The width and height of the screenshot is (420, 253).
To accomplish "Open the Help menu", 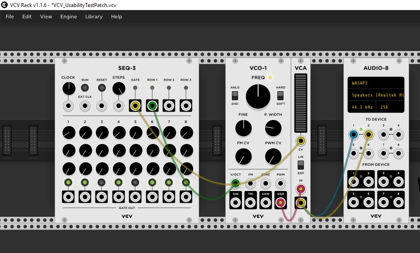I will coord(116,17).
